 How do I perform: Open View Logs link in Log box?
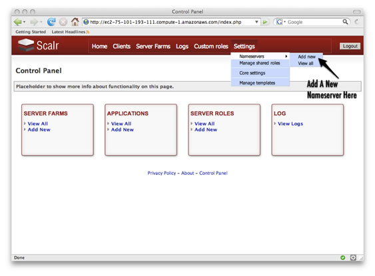tap(290, 124)
